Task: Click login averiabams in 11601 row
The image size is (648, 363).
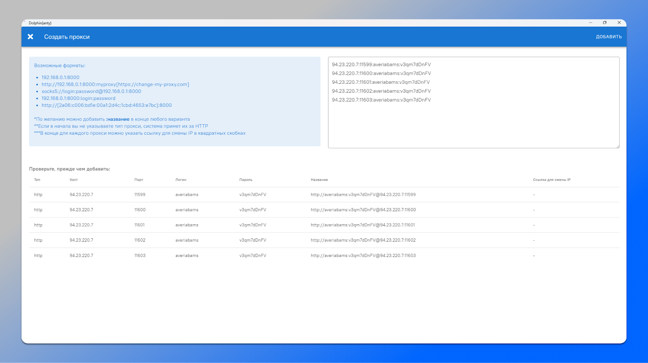Action: [x=187, y=225]
